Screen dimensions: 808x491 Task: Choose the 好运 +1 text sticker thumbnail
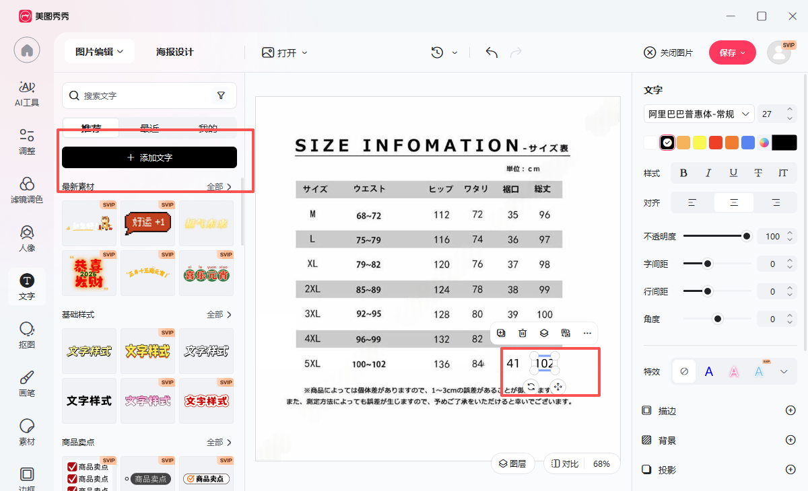tap(148, 223)
